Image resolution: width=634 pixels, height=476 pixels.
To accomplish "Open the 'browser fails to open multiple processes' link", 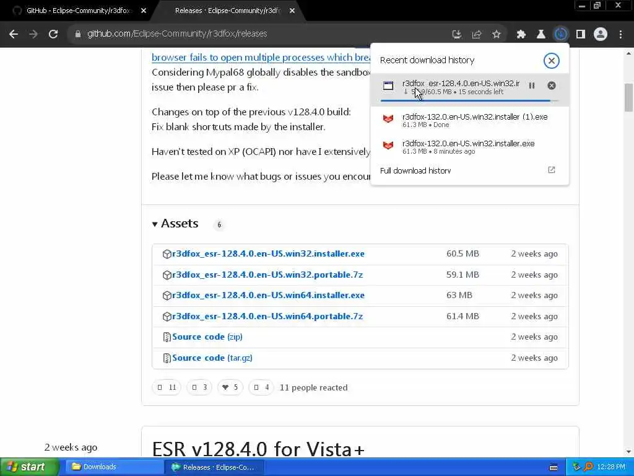I will pyautogui.click(x=261, y=58).
